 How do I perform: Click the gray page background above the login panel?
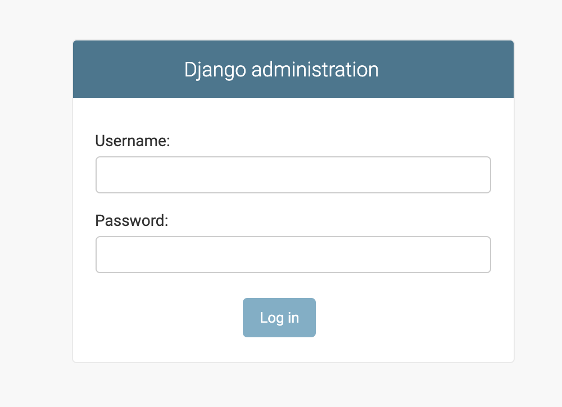tap(292, 19)
